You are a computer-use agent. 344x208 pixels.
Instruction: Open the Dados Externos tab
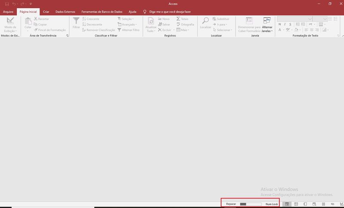(65, 12)
